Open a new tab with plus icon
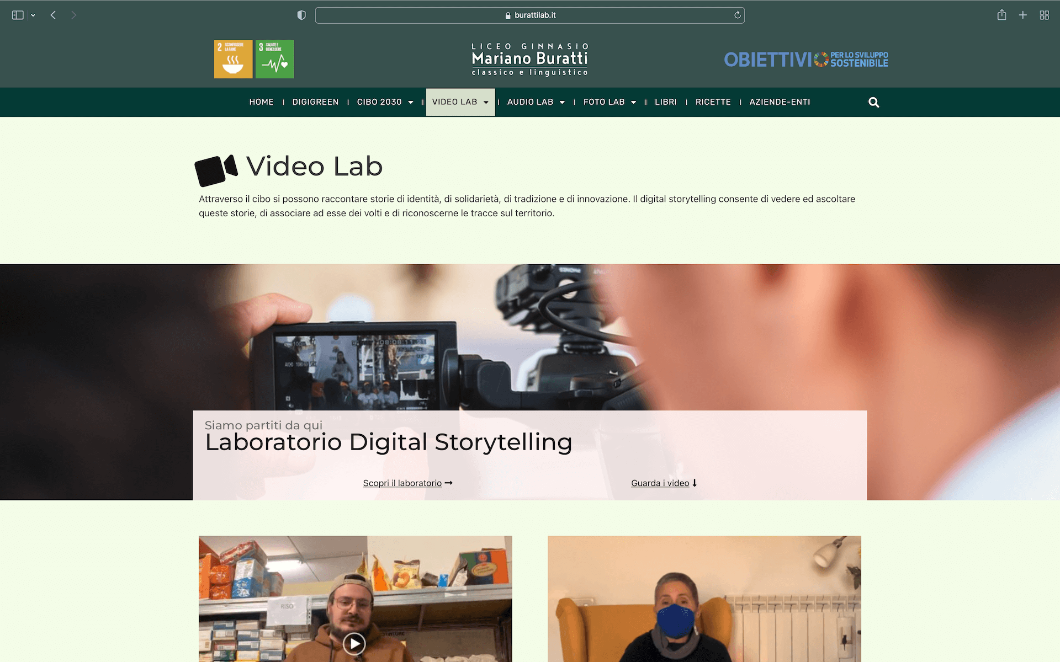 (1022, 15)
